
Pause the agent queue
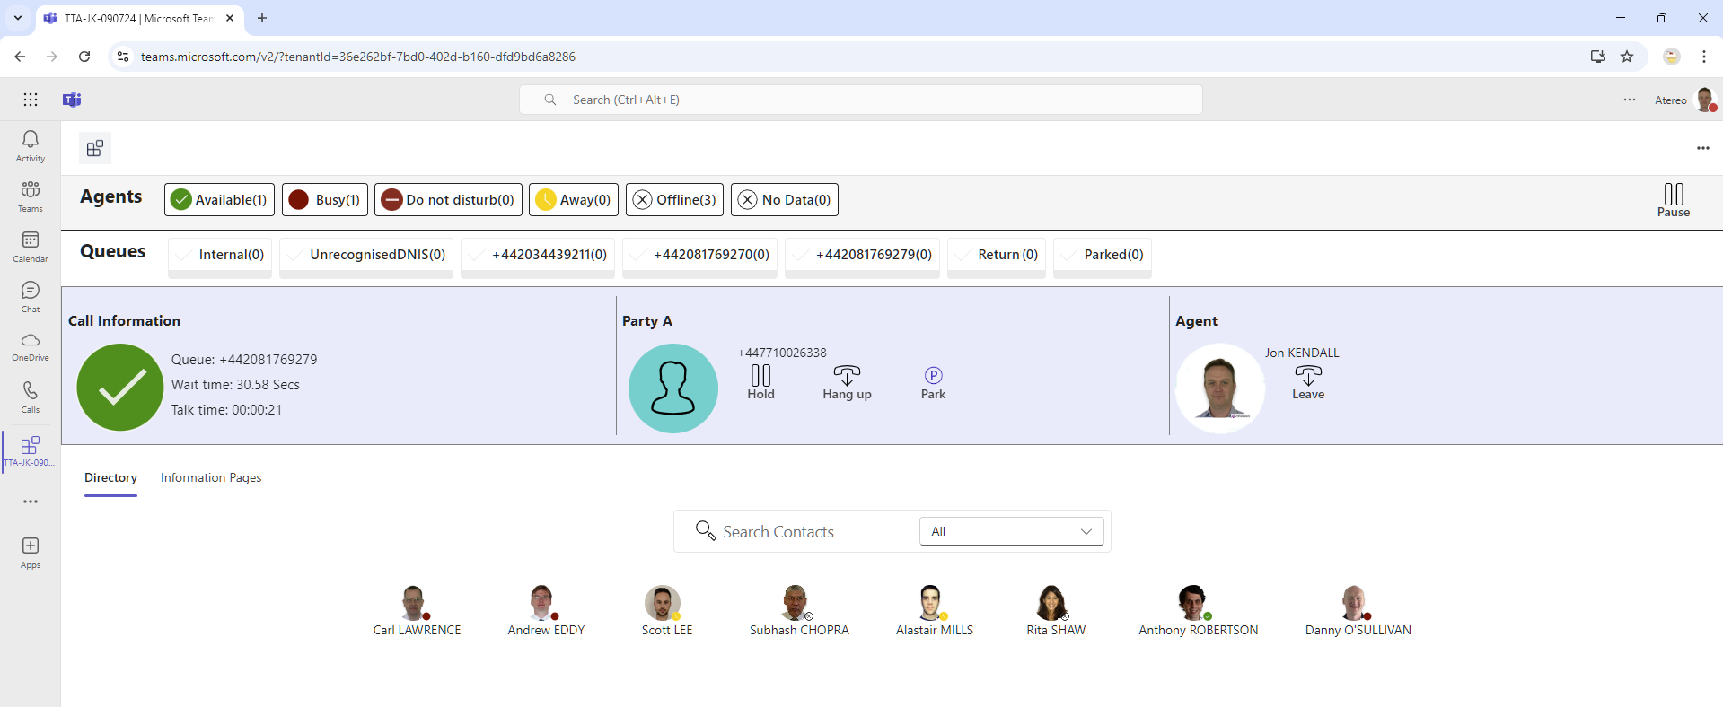[x=1673, y=199]
